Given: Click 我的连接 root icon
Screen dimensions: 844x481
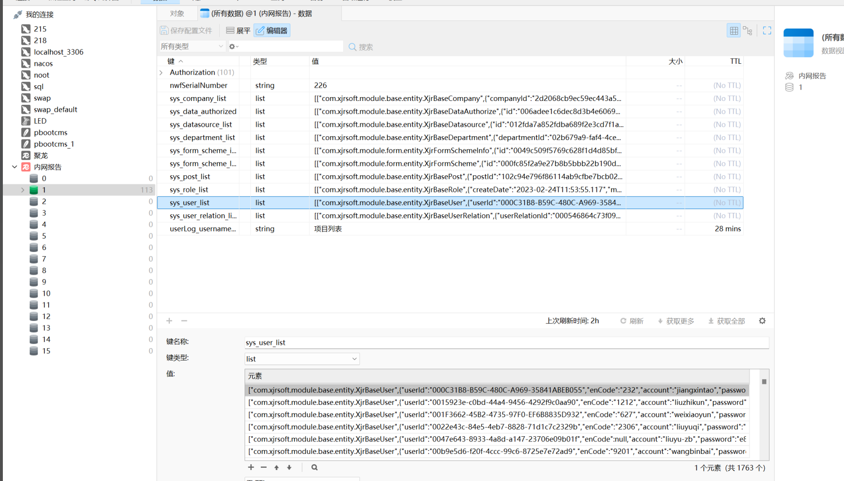Looking at the screenshot, I should 18,15.
